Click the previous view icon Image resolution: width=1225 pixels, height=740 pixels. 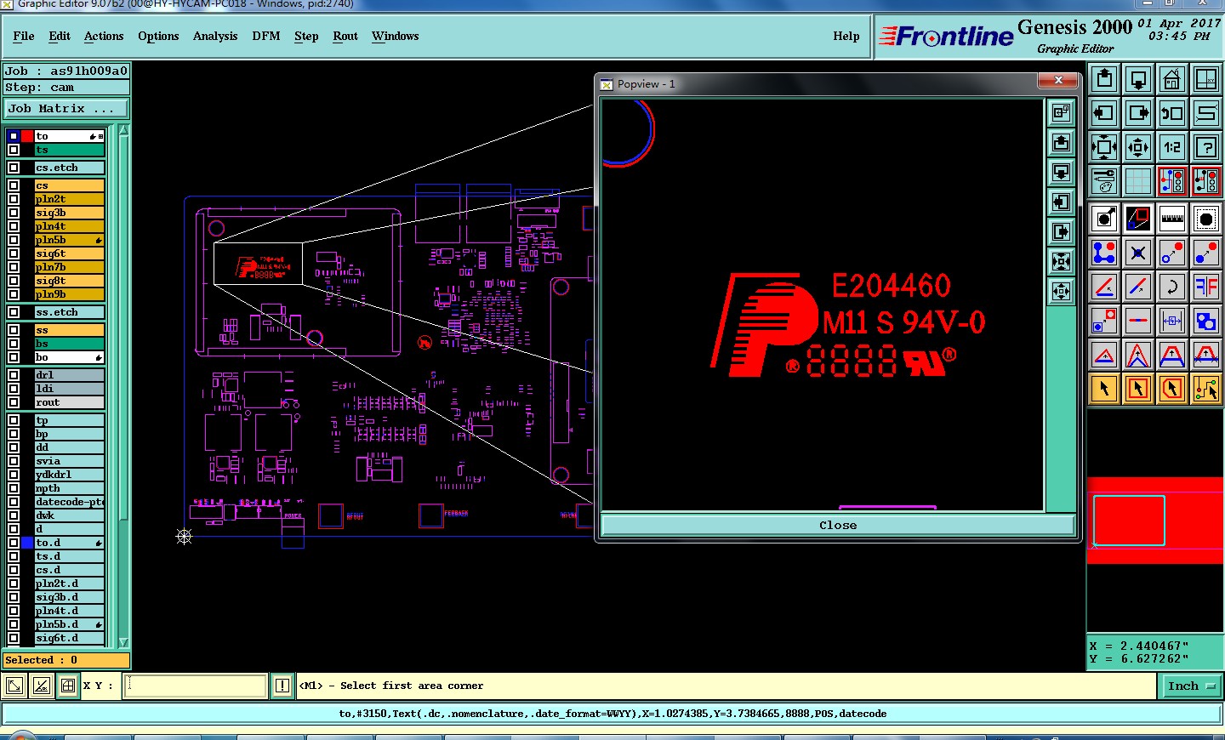(x=1172, y=113)
